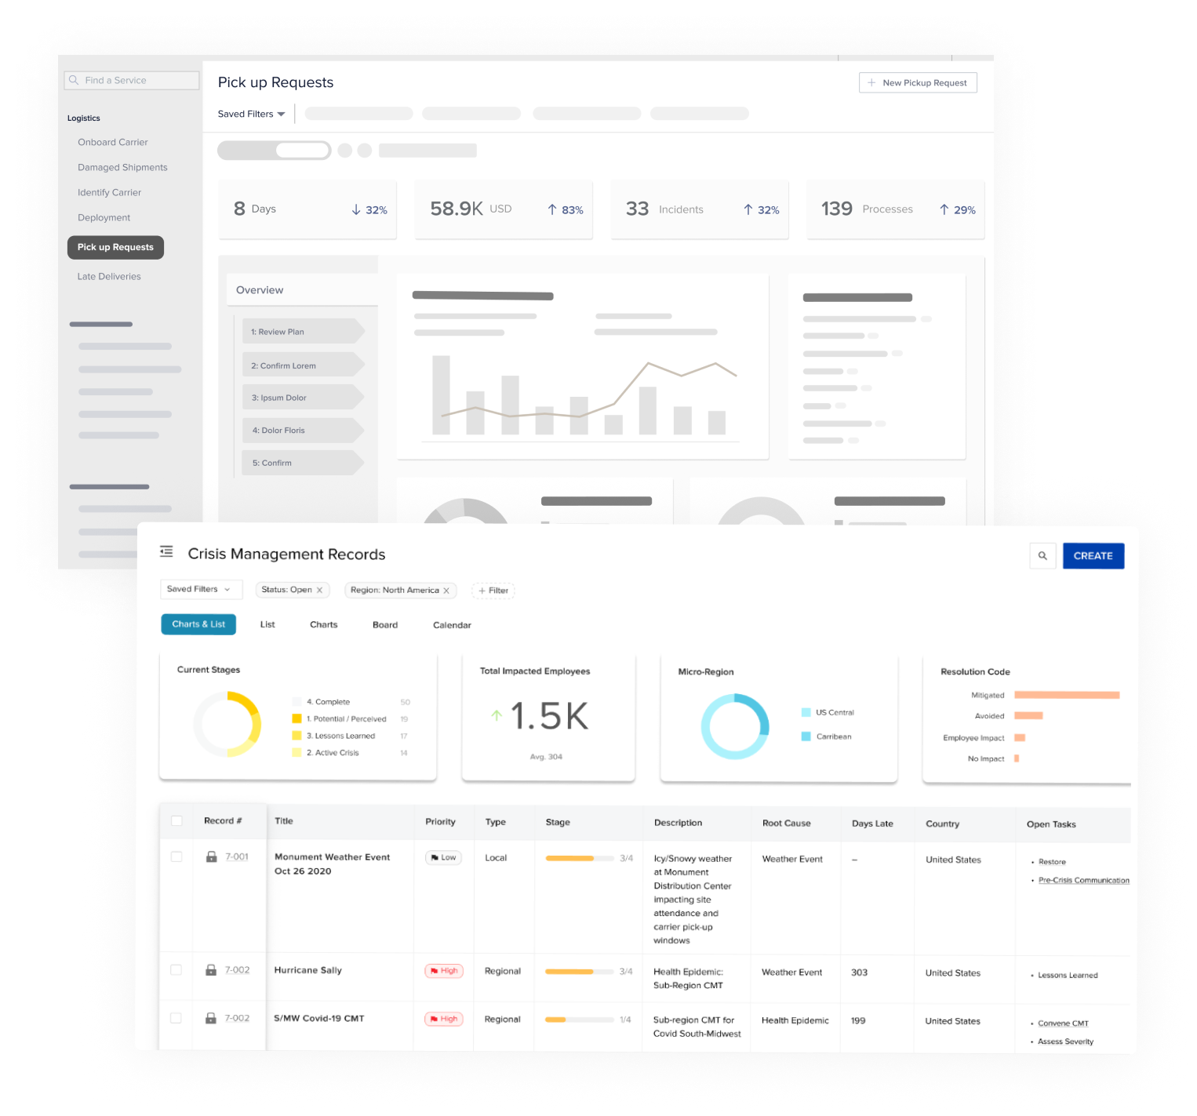Click New Pickup Request button
The width and height of the screenshot is (1197, 1116).
click(918, 82)
